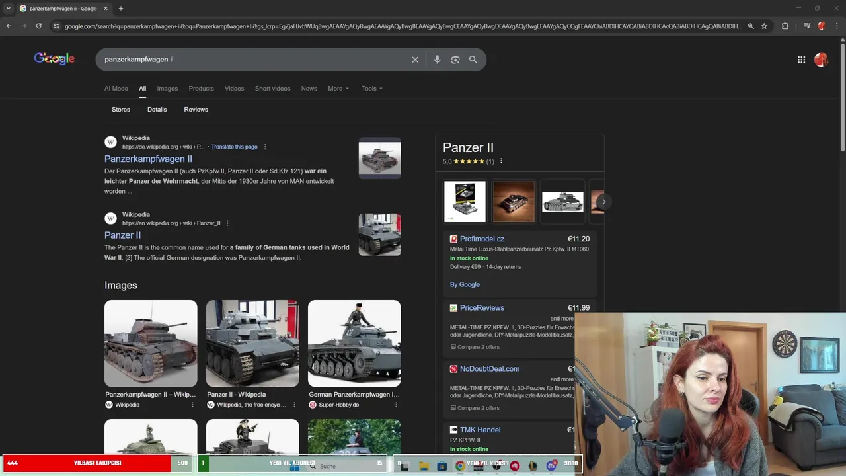Open the Microsoft Store taskbar icon
The height and width of the screenshot is (476, 846).
point(442,466)
